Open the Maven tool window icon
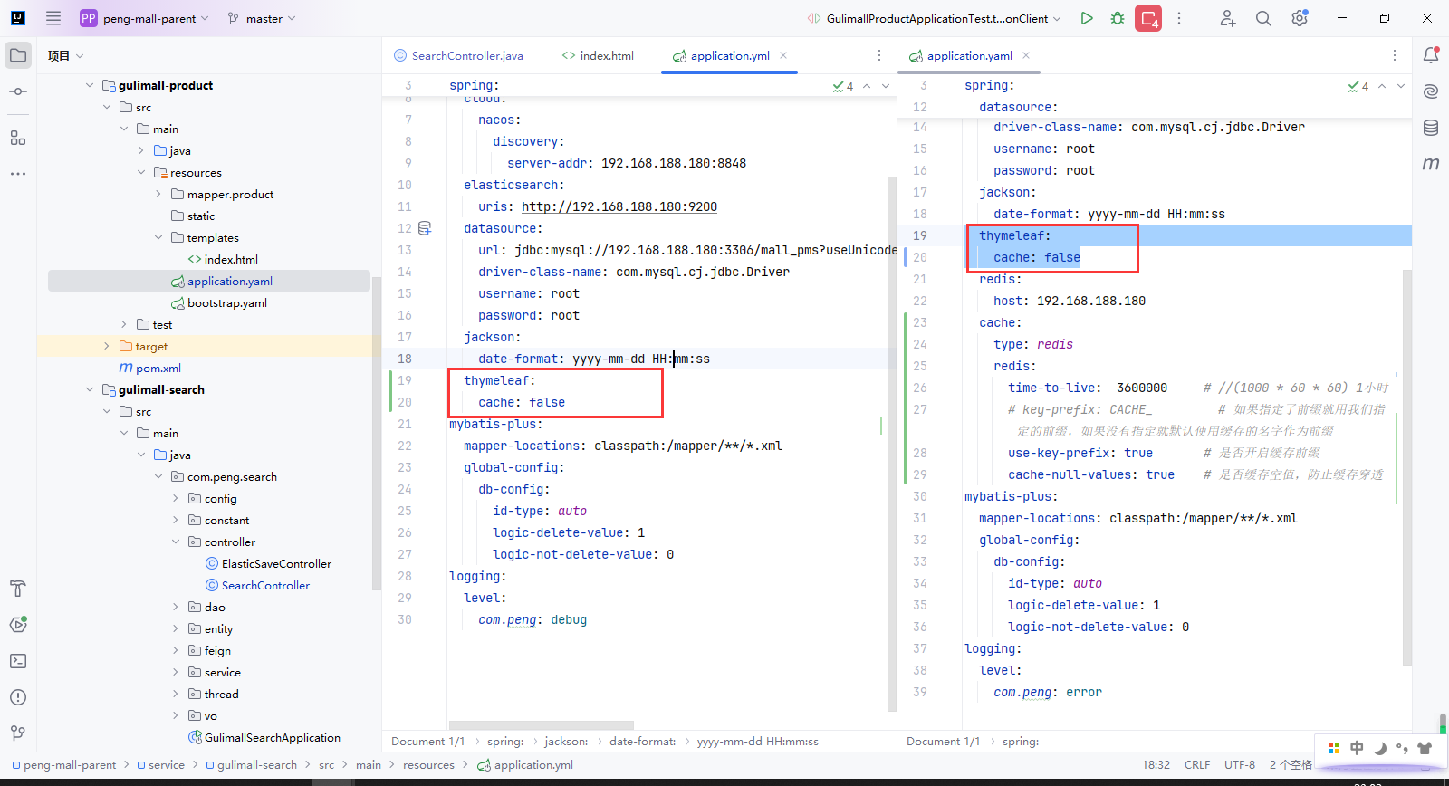This screenshot has width=1449, height=786. click(1431, 164)
